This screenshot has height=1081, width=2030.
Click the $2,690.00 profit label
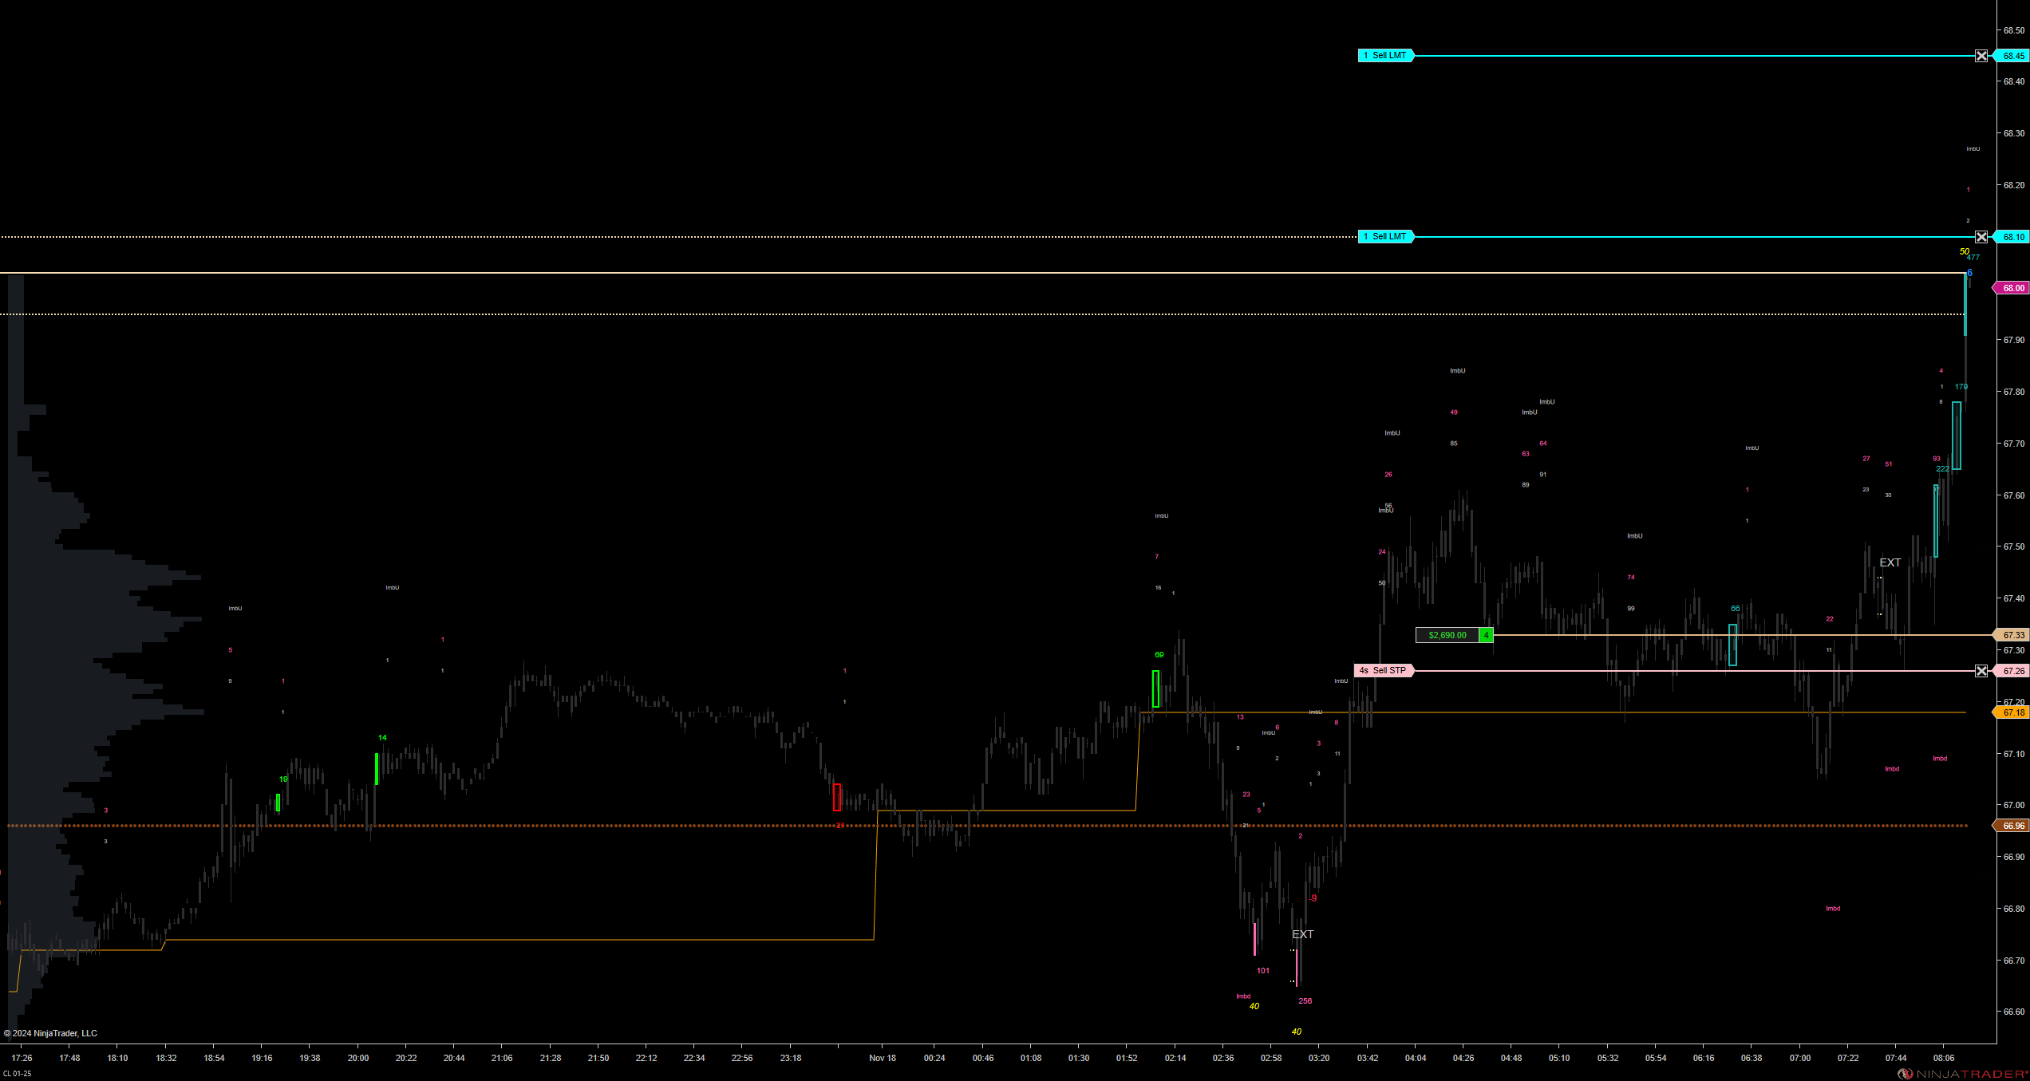(1447, 636)
